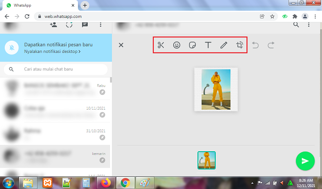Image resolution: width=322 pixels, height=189 pixels.
Task: Select the bottom image thumbnail
Action: (207, 161)
